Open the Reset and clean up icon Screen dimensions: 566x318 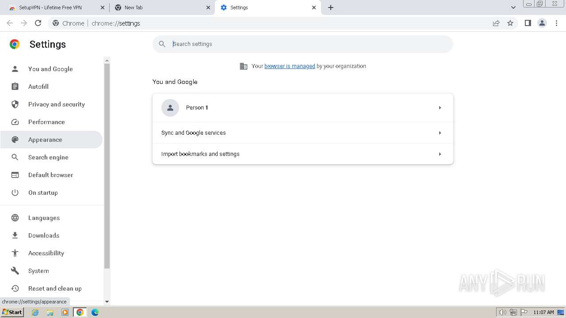coord(15,288)
